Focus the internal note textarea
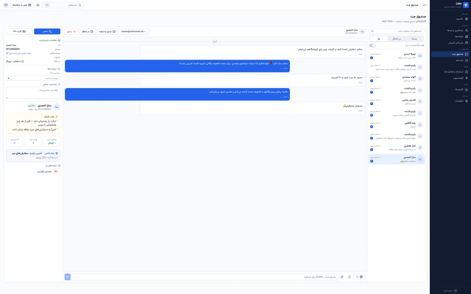 coord(33,93)
